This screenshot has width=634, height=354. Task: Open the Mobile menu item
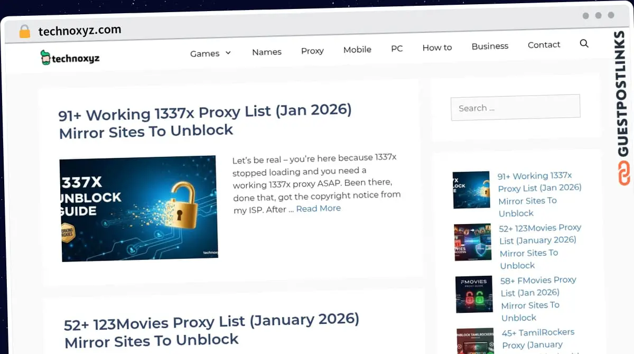(x=357, y=50)
